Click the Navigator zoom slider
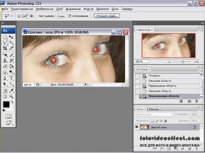The image size is (205, 153). click(183, 62)
